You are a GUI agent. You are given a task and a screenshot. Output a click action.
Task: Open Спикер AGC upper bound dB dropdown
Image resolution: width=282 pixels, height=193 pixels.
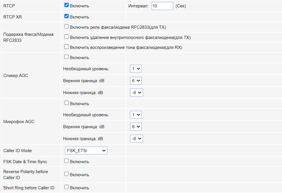(136, 80)
